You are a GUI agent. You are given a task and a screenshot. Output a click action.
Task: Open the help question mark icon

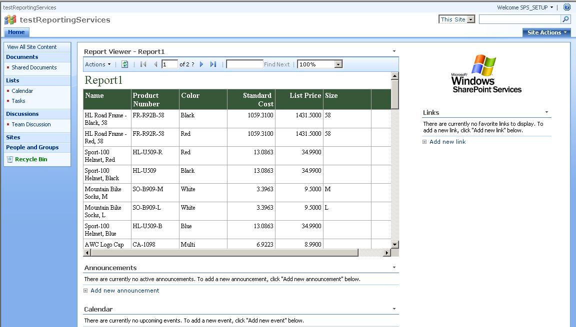coord(567,7)
